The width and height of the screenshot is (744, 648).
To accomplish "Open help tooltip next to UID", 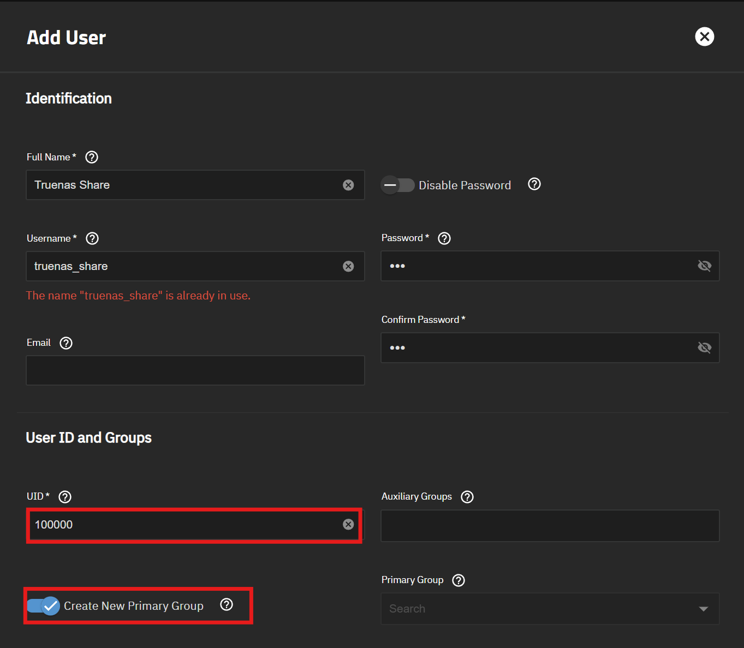I will click(65, 497).
